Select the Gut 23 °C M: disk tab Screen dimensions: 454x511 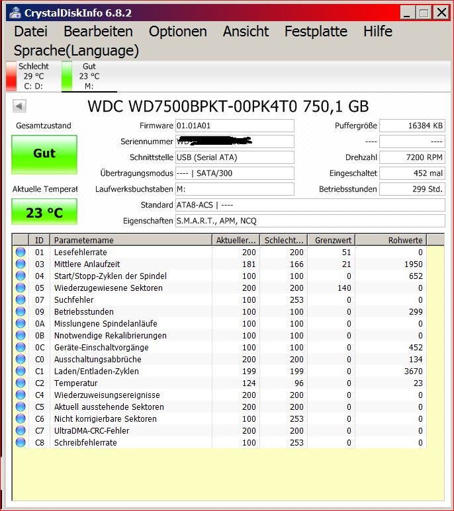tap(89, 76)
